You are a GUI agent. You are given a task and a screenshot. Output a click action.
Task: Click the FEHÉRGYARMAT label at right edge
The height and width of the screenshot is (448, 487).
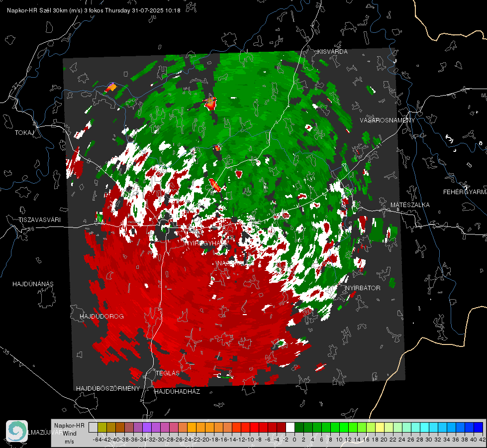coord(465,192)
